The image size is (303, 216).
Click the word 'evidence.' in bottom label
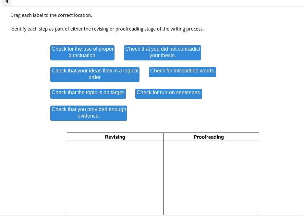89,116
